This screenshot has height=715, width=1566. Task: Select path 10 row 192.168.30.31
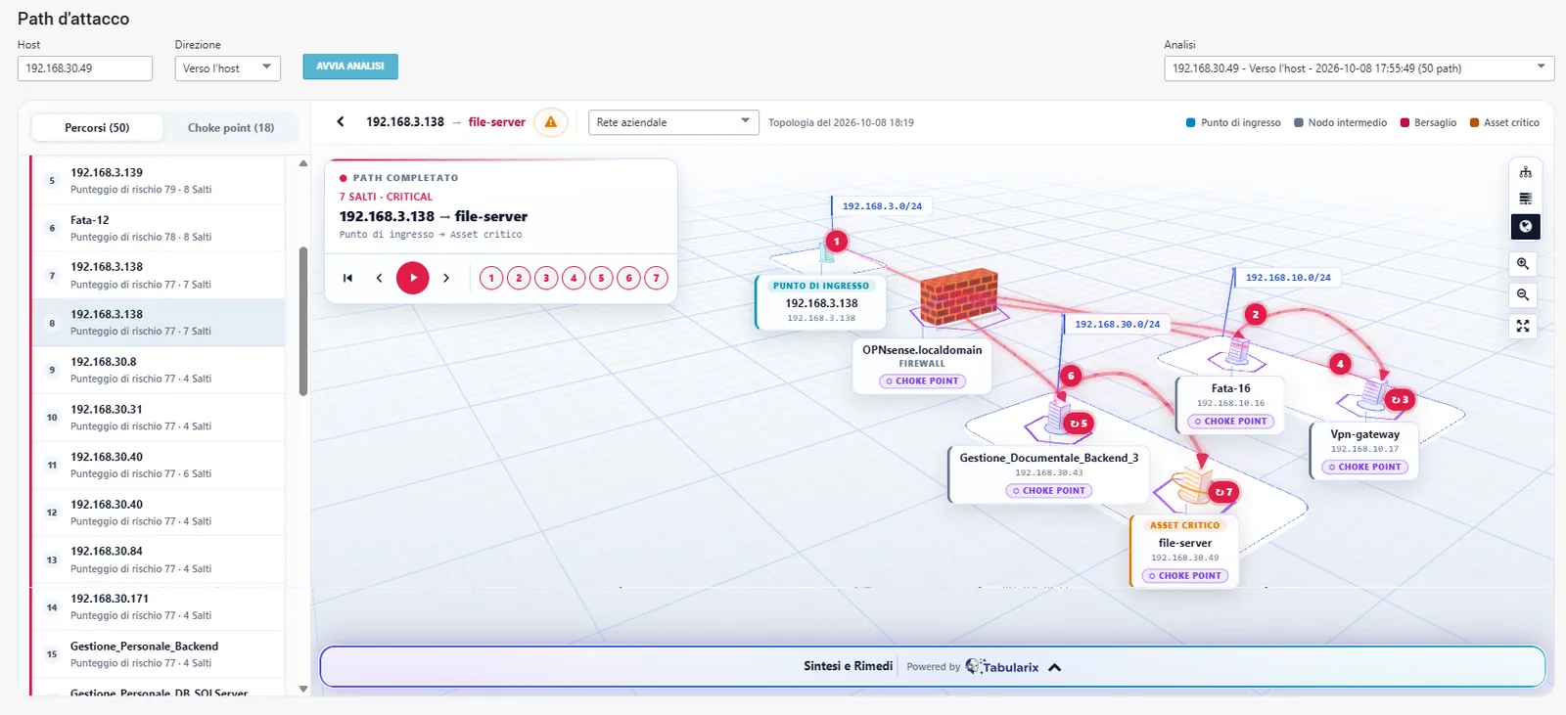[x=159, y=418]
